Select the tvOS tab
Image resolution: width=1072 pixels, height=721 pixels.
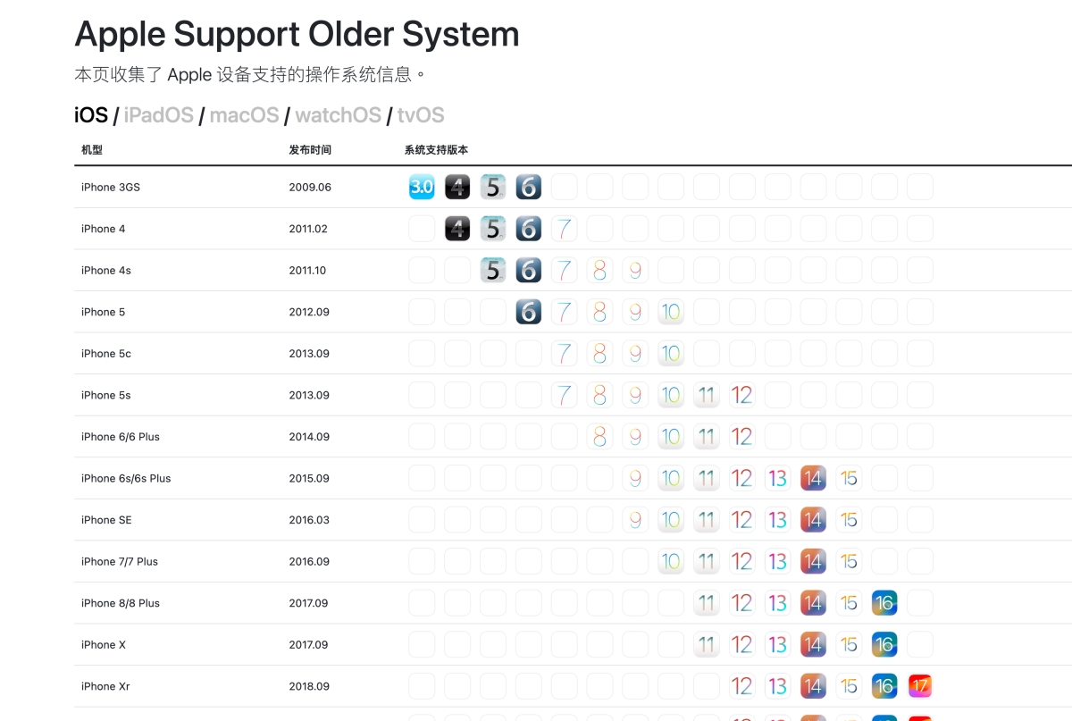tap(421, 115)
